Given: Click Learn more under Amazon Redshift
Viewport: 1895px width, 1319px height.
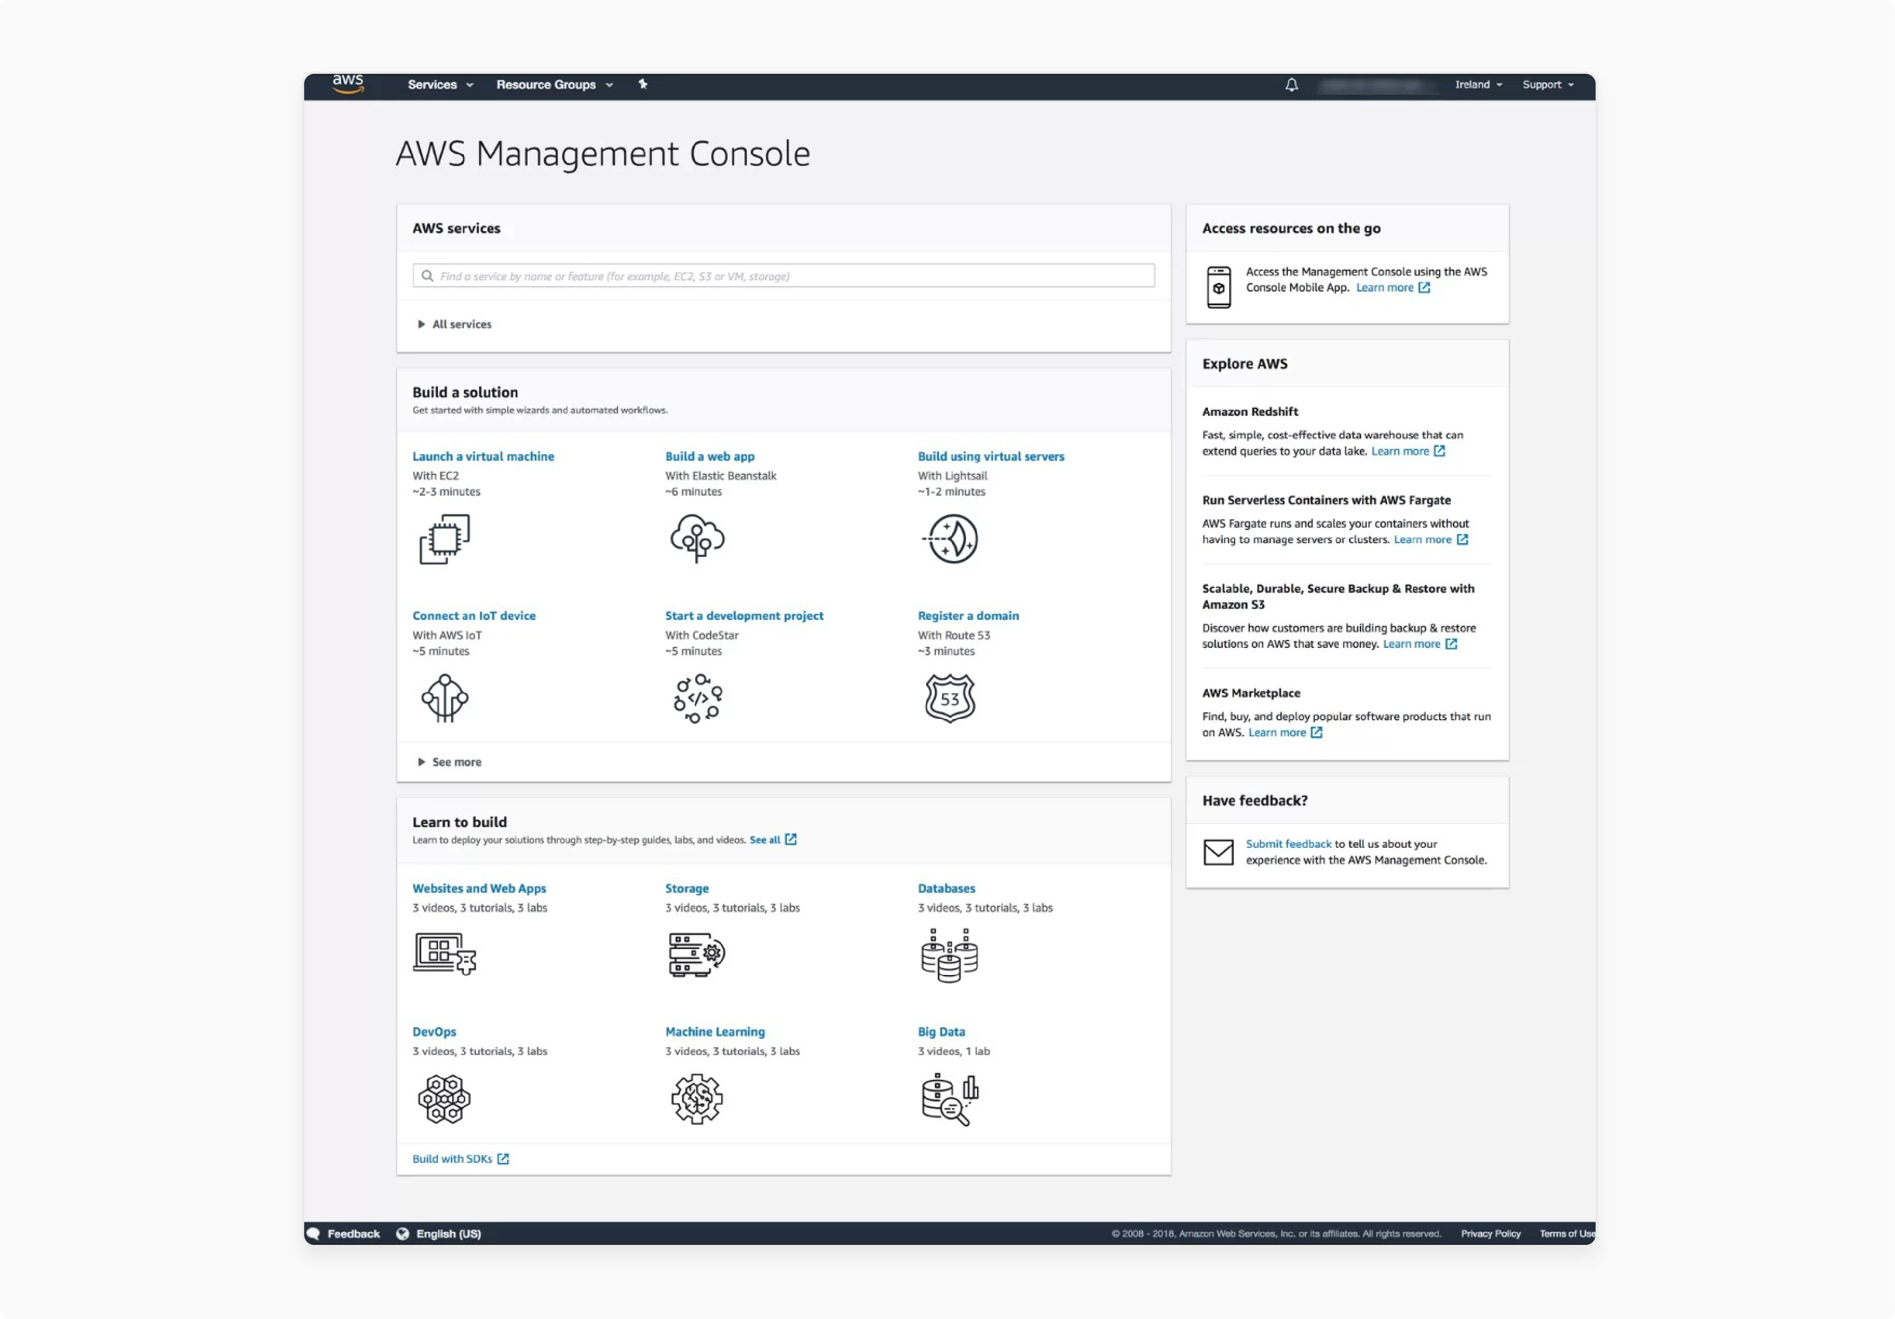Looking at the screenshot, I should [x=1401, y=451].
